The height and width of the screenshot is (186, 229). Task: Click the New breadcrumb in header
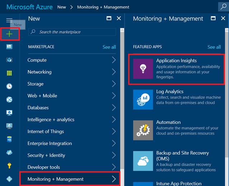click(x=62, y=7)
